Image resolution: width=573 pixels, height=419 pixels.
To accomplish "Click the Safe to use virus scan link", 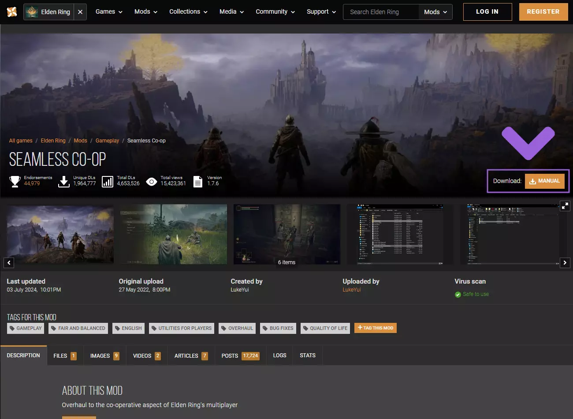I will [476, 294].
